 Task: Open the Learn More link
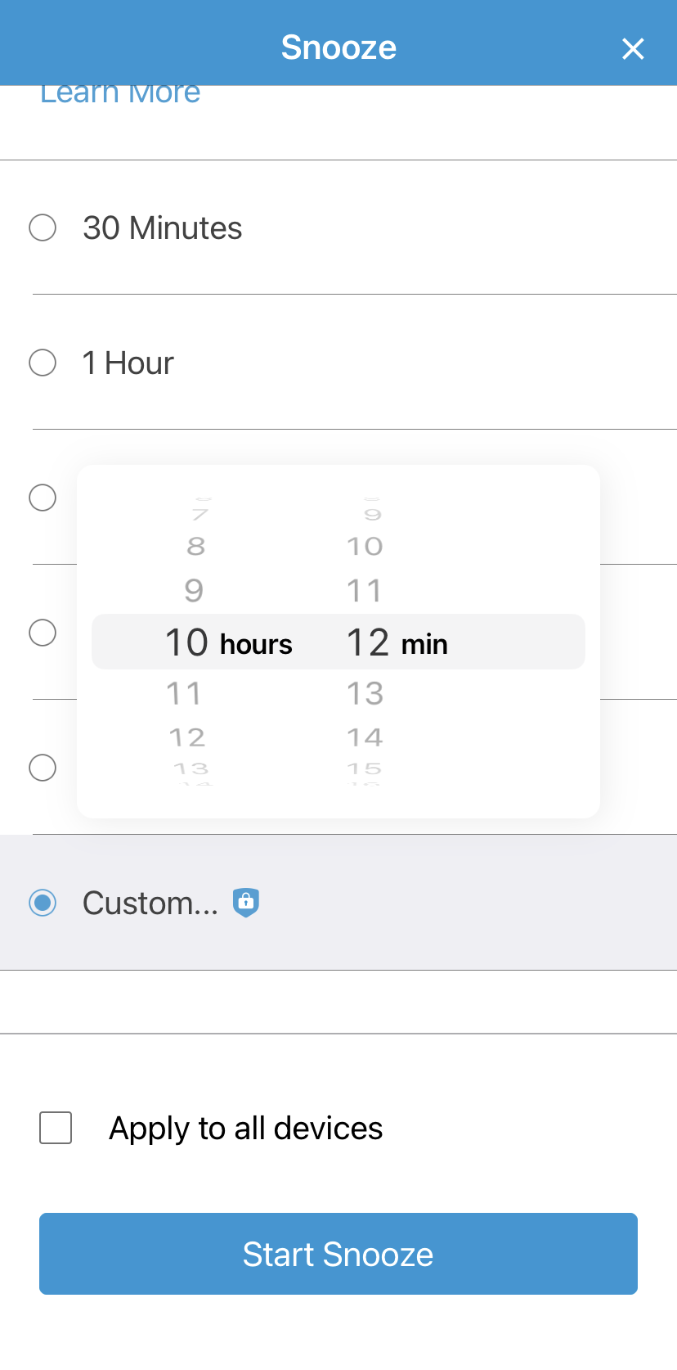click(x=120, y=94)
